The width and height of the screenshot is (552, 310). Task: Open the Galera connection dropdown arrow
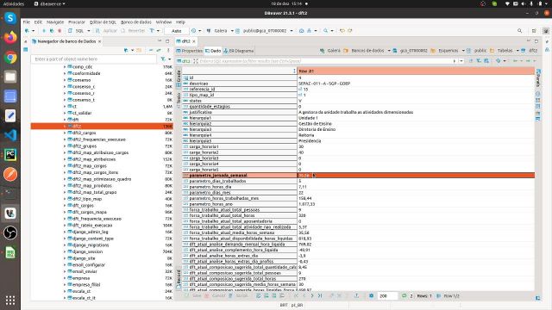pyautogui.click(x=232, y=31)
